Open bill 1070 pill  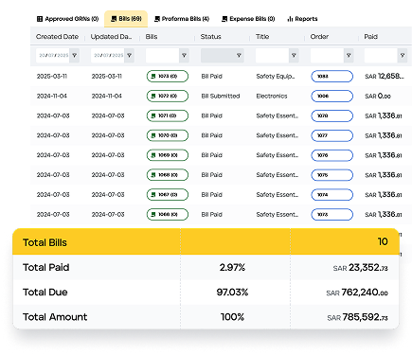[x=168, y=135]
